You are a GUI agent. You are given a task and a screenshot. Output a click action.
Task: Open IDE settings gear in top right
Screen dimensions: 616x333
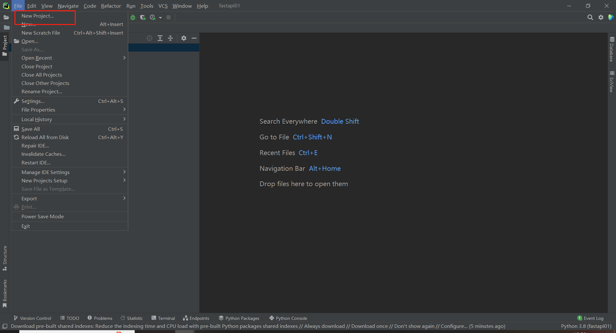[x=601, y=17]
